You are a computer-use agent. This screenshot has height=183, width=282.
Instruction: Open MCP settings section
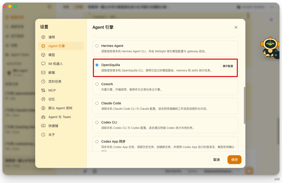(x=61, y=90)
